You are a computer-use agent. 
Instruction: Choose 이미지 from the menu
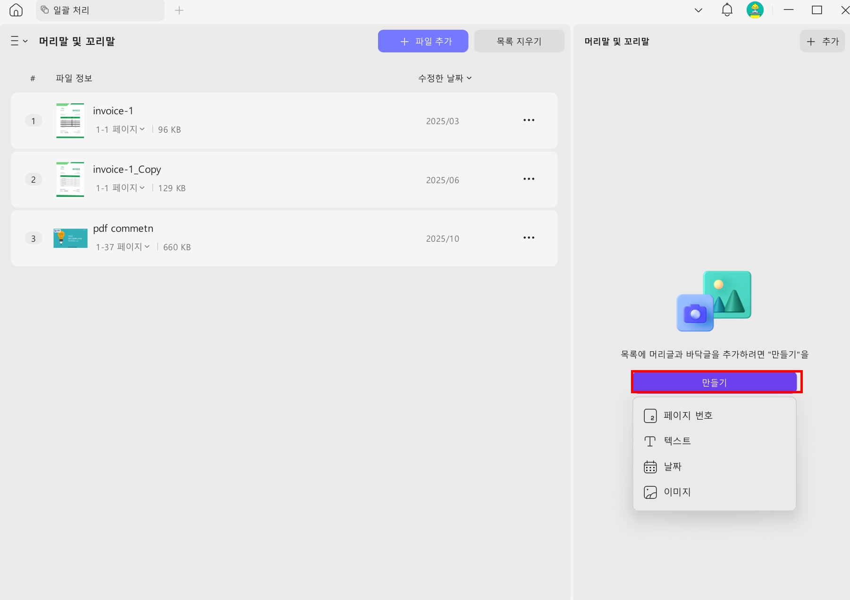click(x=714, y=492)
